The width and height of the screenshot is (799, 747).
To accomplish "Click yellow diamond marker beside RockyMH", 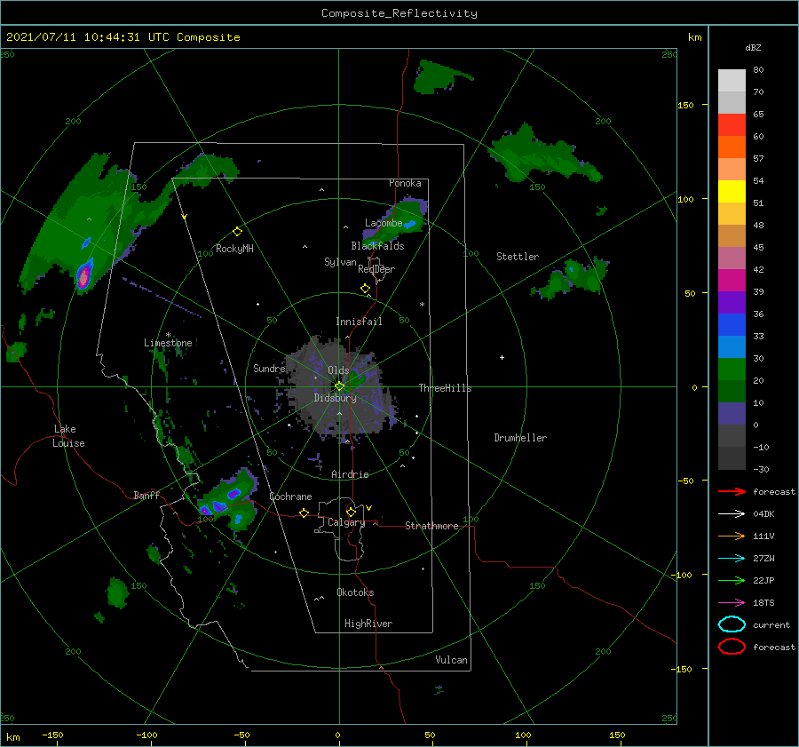I will pos(237,232).
